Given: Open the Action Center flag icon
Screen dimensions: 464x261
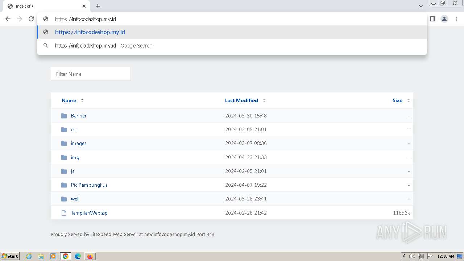Looking at the screenshot, I should [x=430, y=256].
